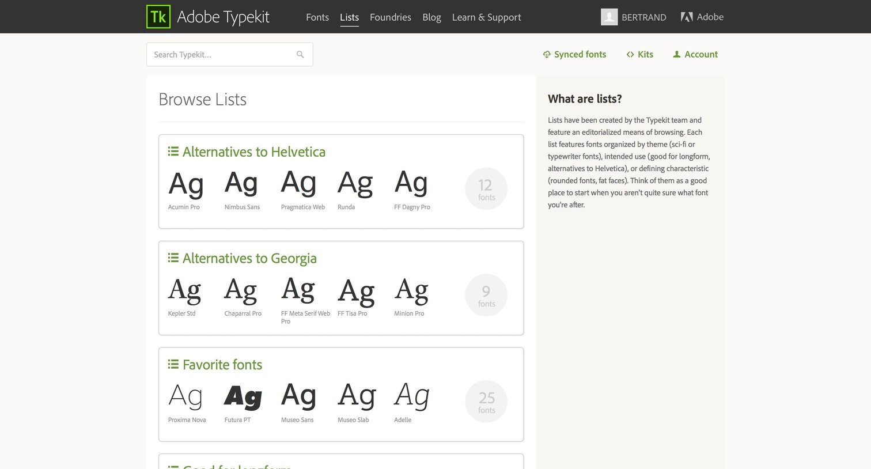
Task: Click the 25 fonts count badge
Action: pos(486,402)
